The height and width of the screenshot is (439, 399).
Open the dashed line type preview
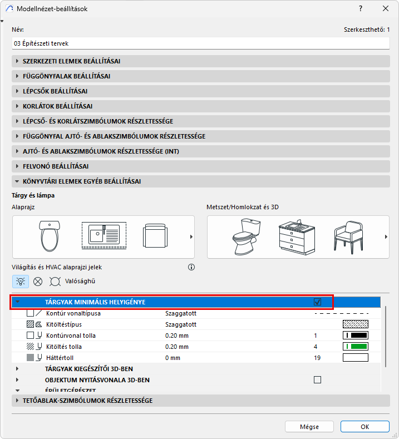click(342, 313)
